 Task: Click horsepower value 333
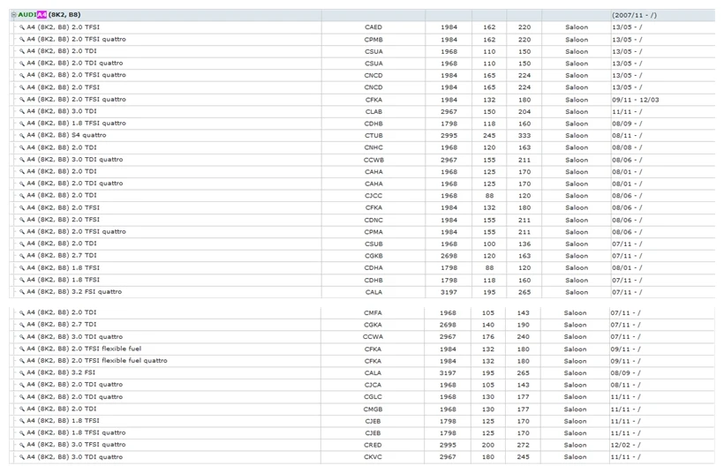tap(524, 136)
